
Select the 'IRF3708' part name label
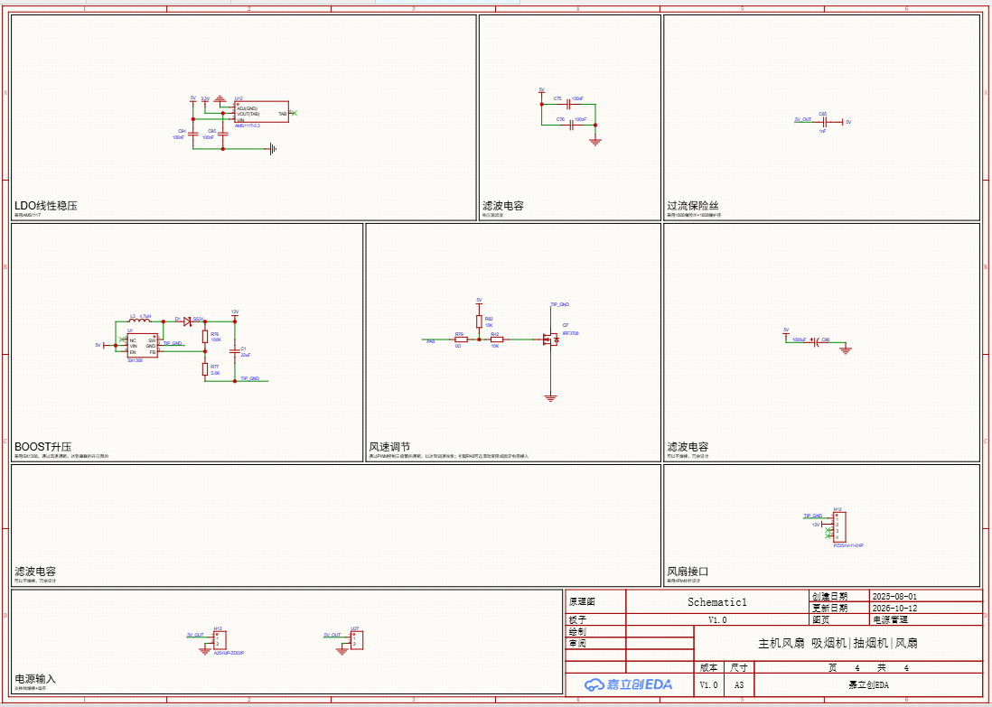pyautogui.click(x=571, y=332)
